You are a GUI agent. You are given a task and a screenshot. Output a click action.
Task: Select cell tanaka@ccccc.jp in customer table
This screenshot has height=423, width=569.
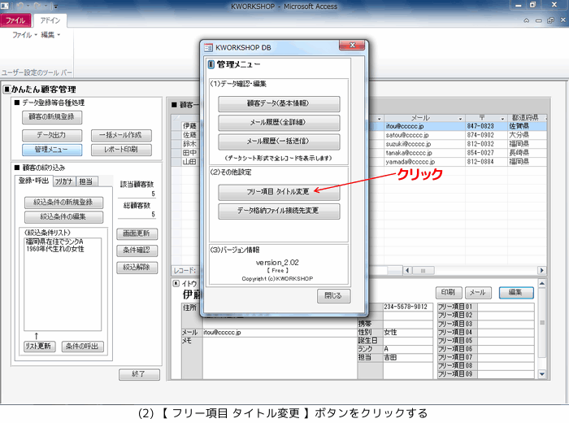tap(424, 153)
